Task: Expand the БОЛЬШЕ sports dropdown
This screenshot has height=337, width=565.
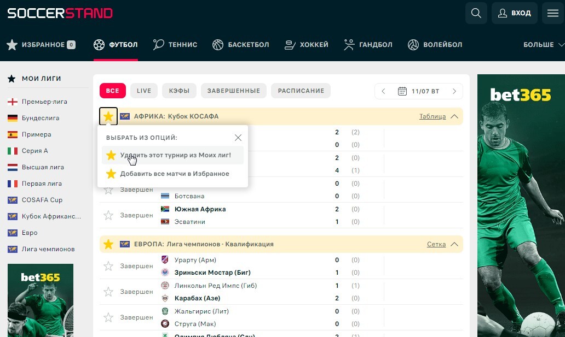Action: tap(543, 45)
